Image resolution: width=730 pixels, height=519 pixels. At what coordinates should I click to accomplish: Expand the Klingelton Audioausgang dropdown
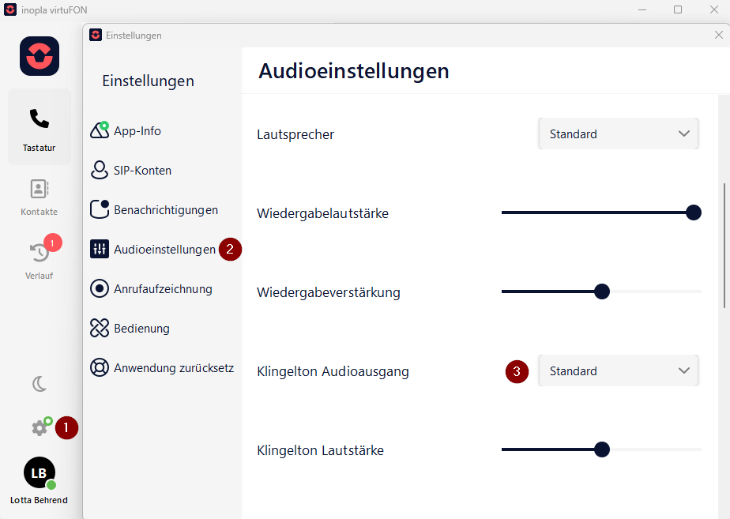tap(619, 371)
